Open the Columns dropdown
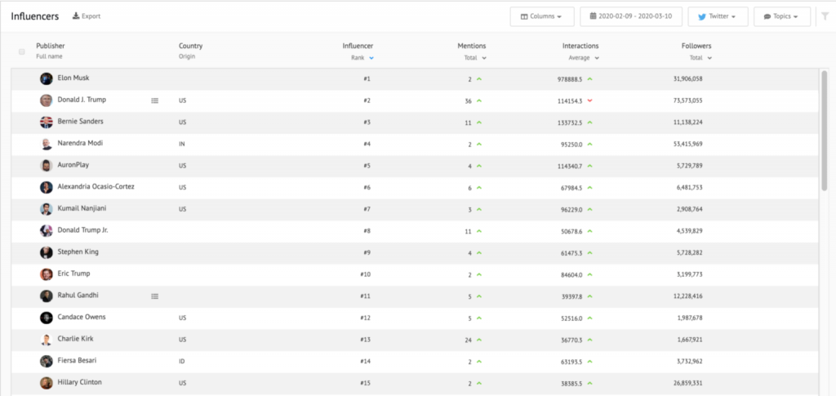The width and height of the screenshot is (836, 396). pyautogui.click(x=542, y=16)
